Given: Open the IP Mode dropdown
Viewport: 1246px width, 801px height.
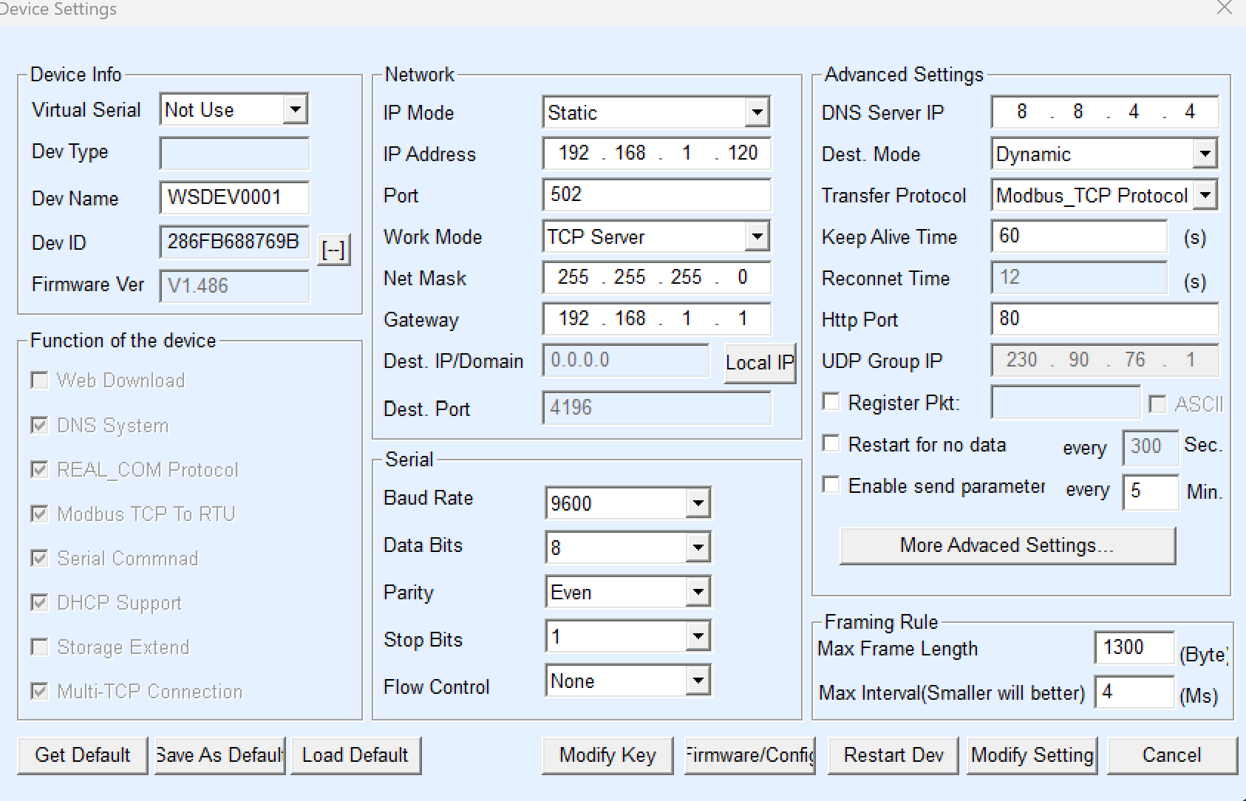Looking at the screenshot, I should pyautogui.click(x=756, y=112).
